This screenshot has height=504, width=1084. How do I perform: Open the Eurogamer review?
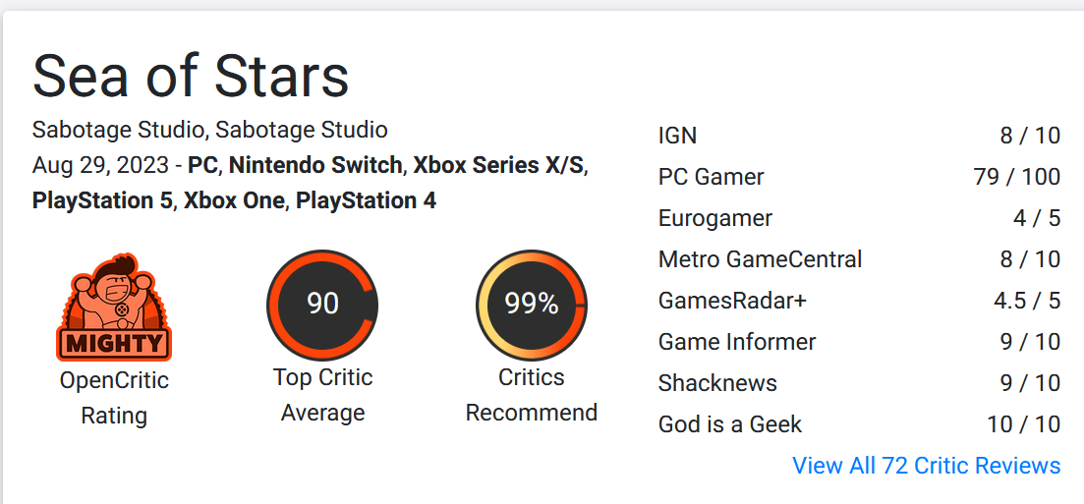[x=859, y=218]
